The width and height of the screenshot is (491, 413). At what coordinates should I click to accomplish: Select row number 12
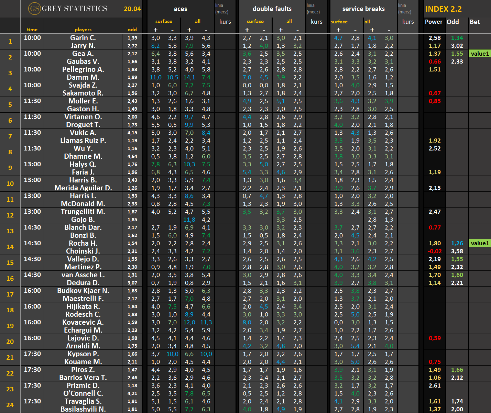tap(10, 215)
